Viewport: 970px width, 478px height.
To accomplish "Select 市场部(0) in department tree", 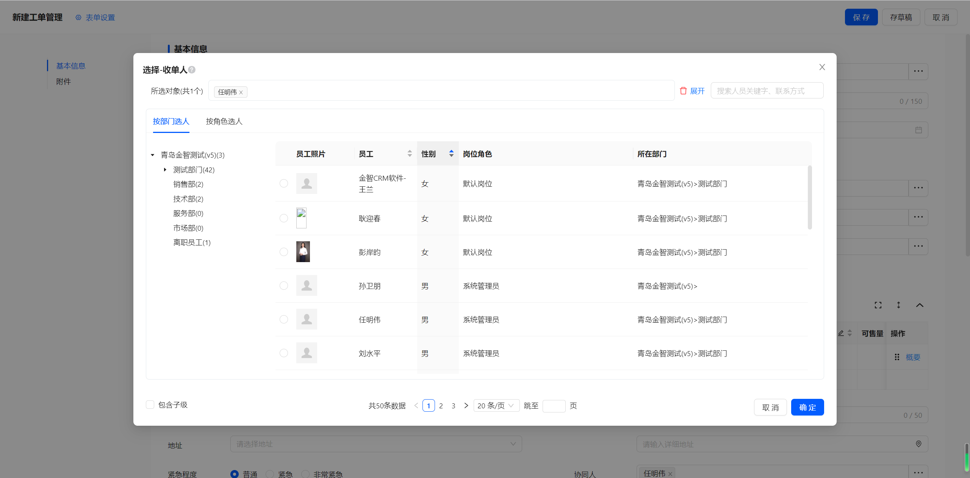I will [x=188, y=228].
